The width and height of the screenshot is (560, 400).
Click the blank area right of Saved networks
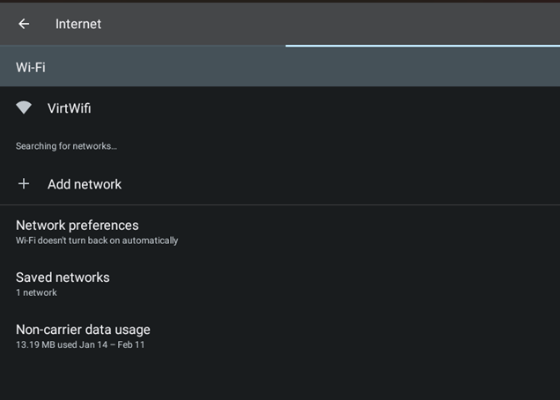click(352, 284)
